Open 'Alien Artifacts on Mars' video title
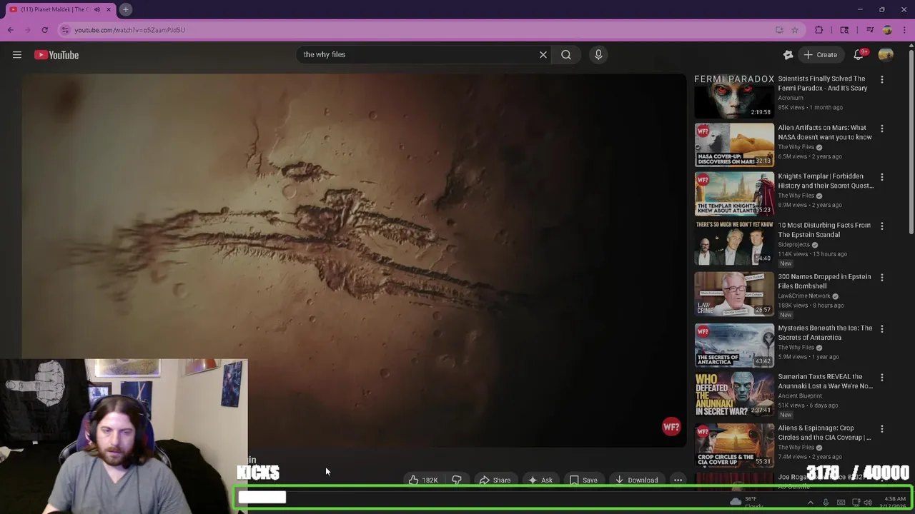The width and height of the screenshot is (915, 514). (x=825, y=132)
